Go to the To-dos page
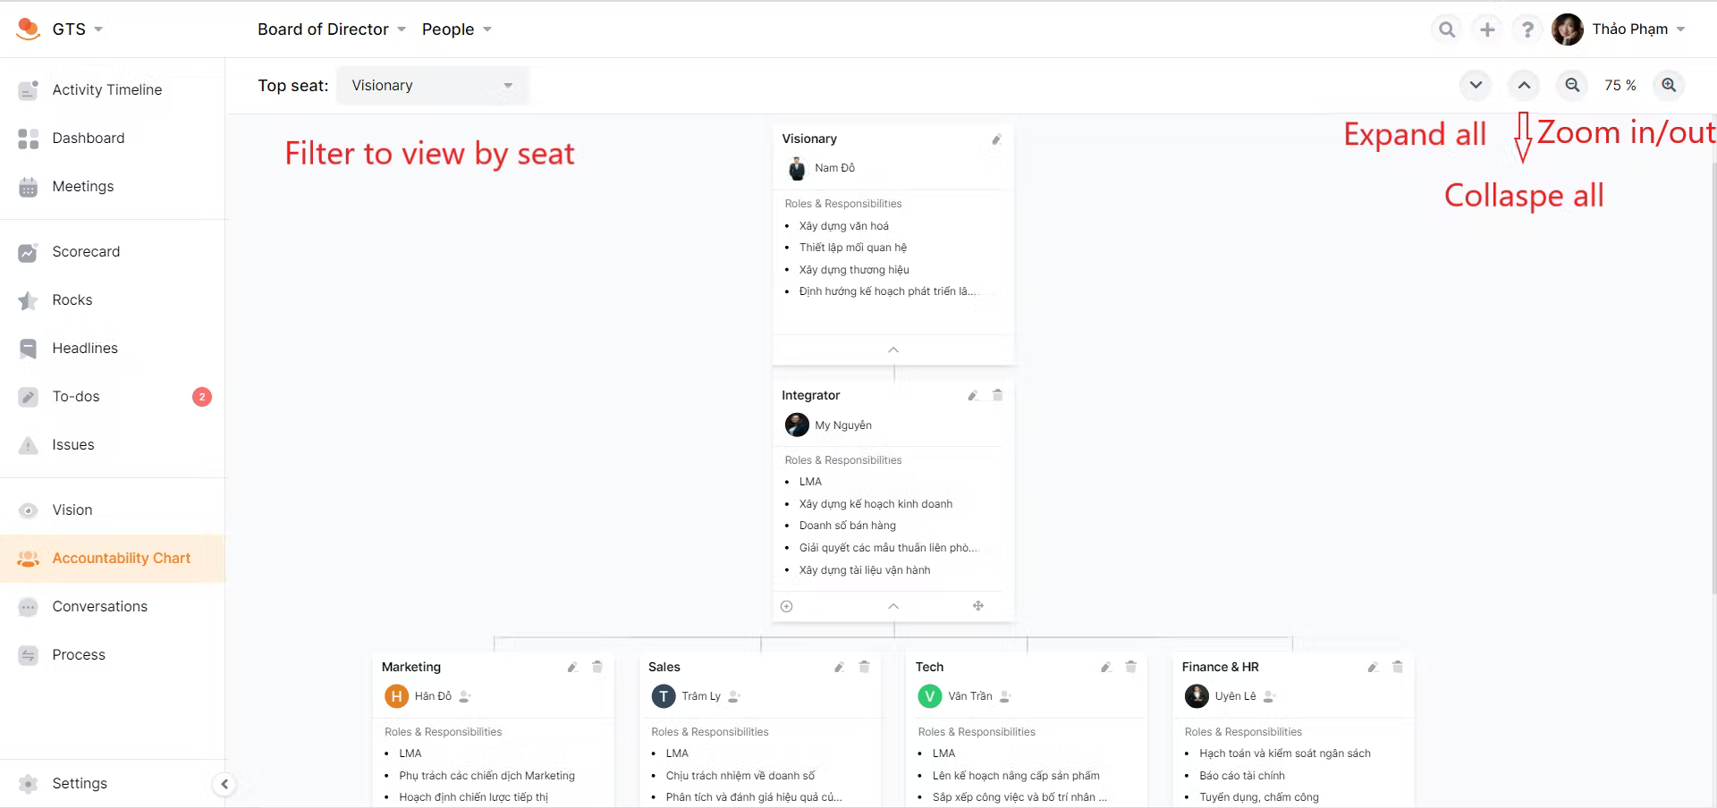The height and width of the screenshot is (808, 1717). 76,397
